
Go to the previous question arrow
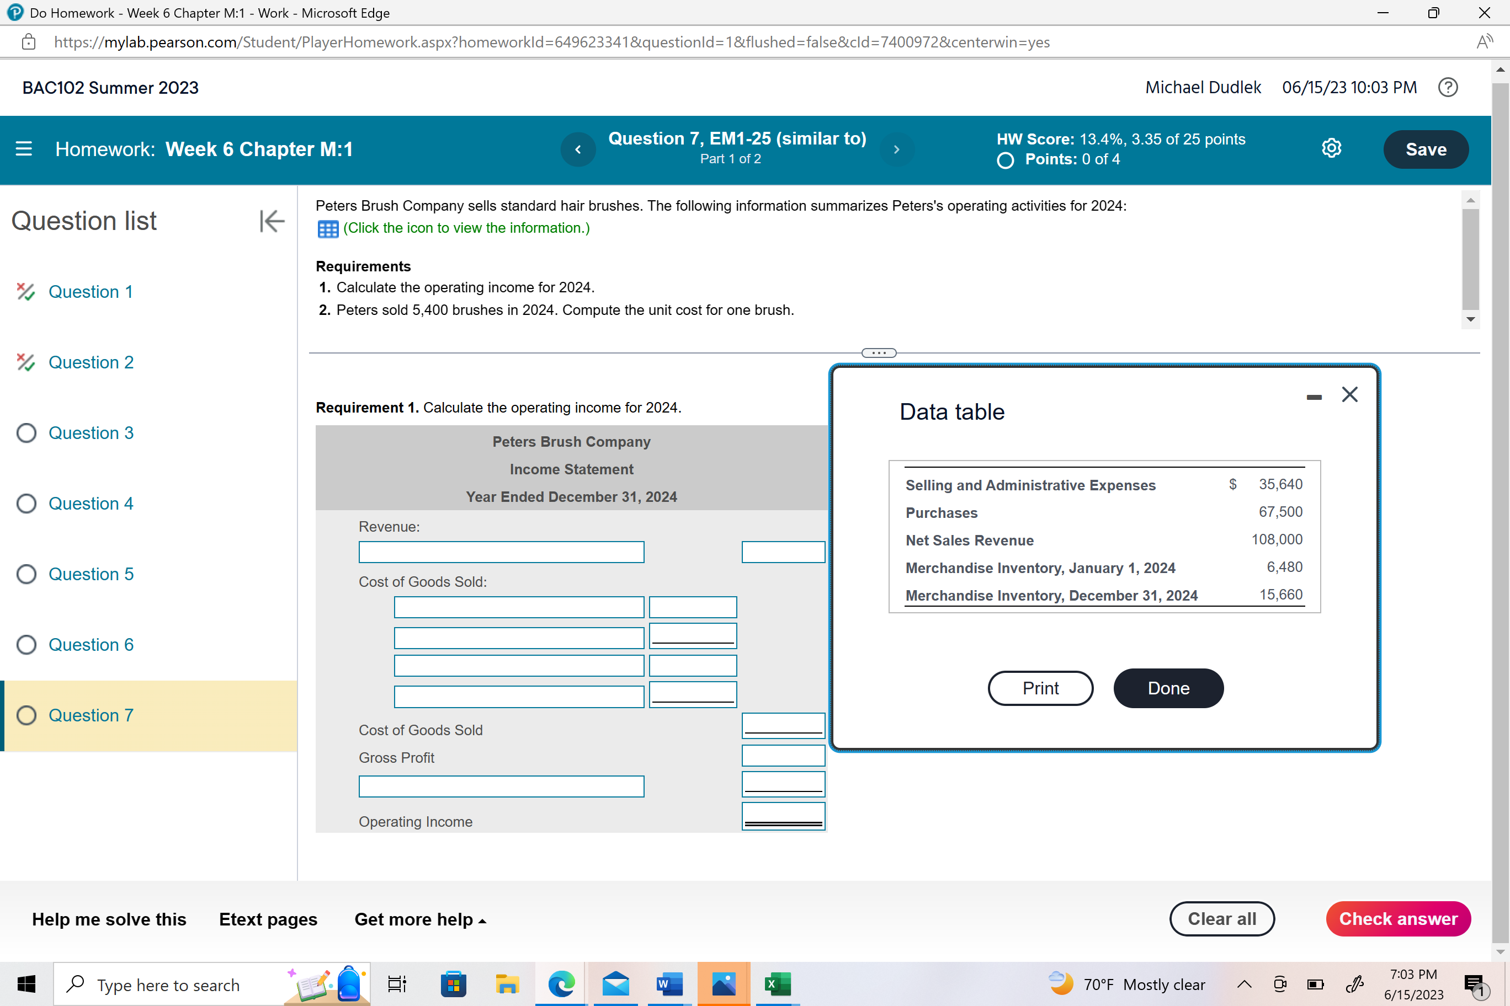578,149
